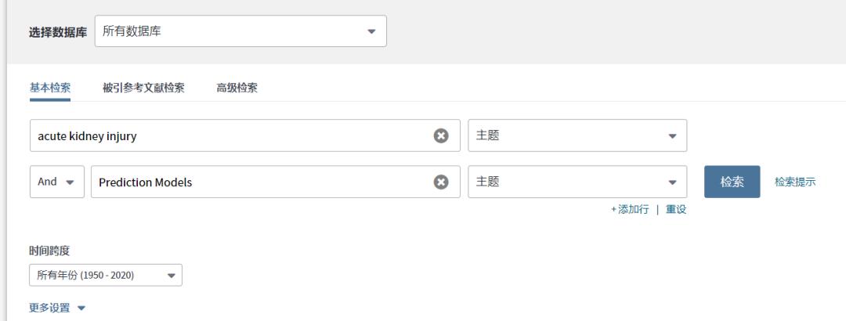Screen dimensions: 846x321
Task: Click the arrow of first-row 主题 field selector
Action: pos(671,135)
